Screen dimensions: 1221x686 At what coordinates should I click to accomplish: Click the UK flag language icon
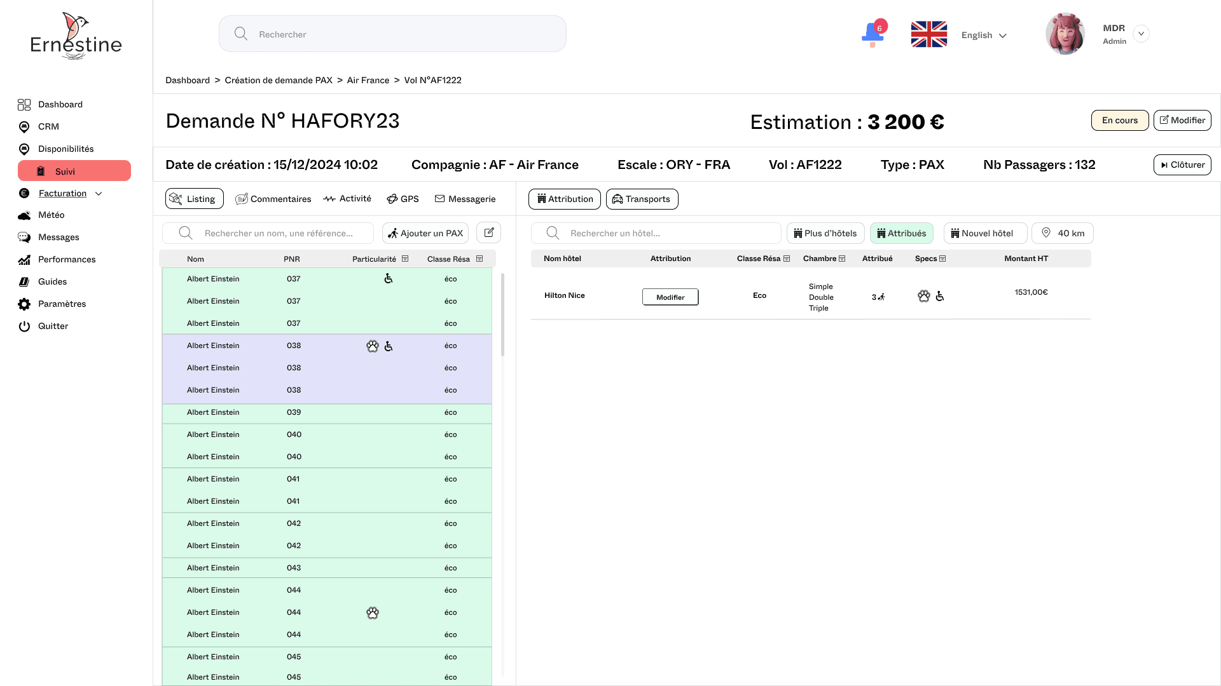(928, 34)
